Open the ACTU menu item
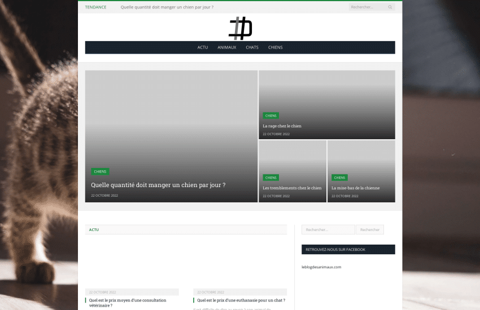 (203, 47)
